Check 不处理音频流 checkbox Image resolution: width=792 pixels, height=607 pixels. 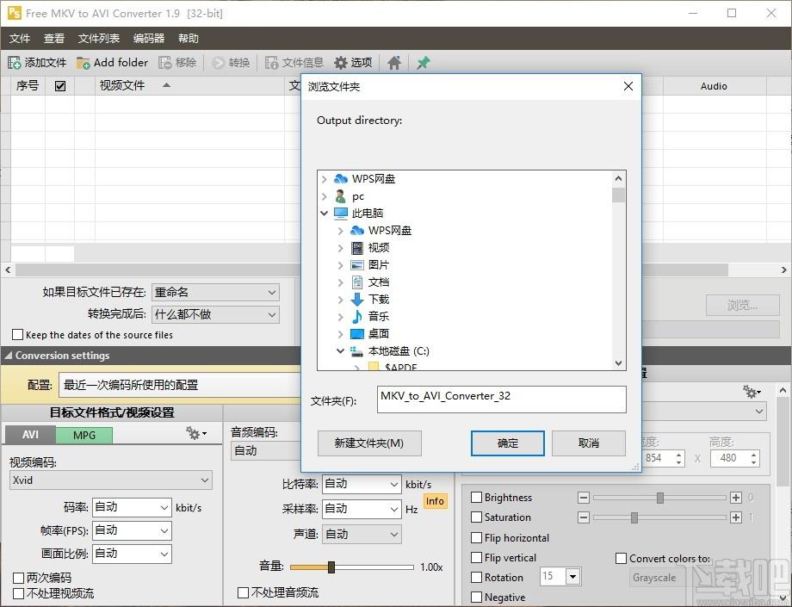coord(243,592)
